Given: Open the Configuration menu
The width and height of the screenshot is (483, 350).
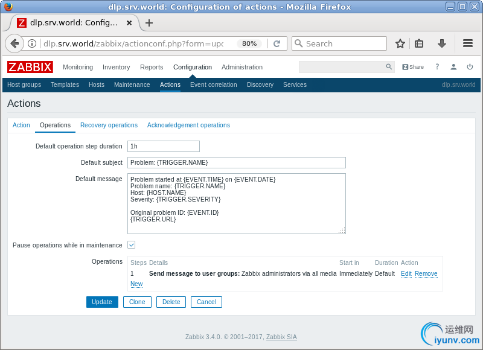Looking at the screenshot, I should pos(193,67).
